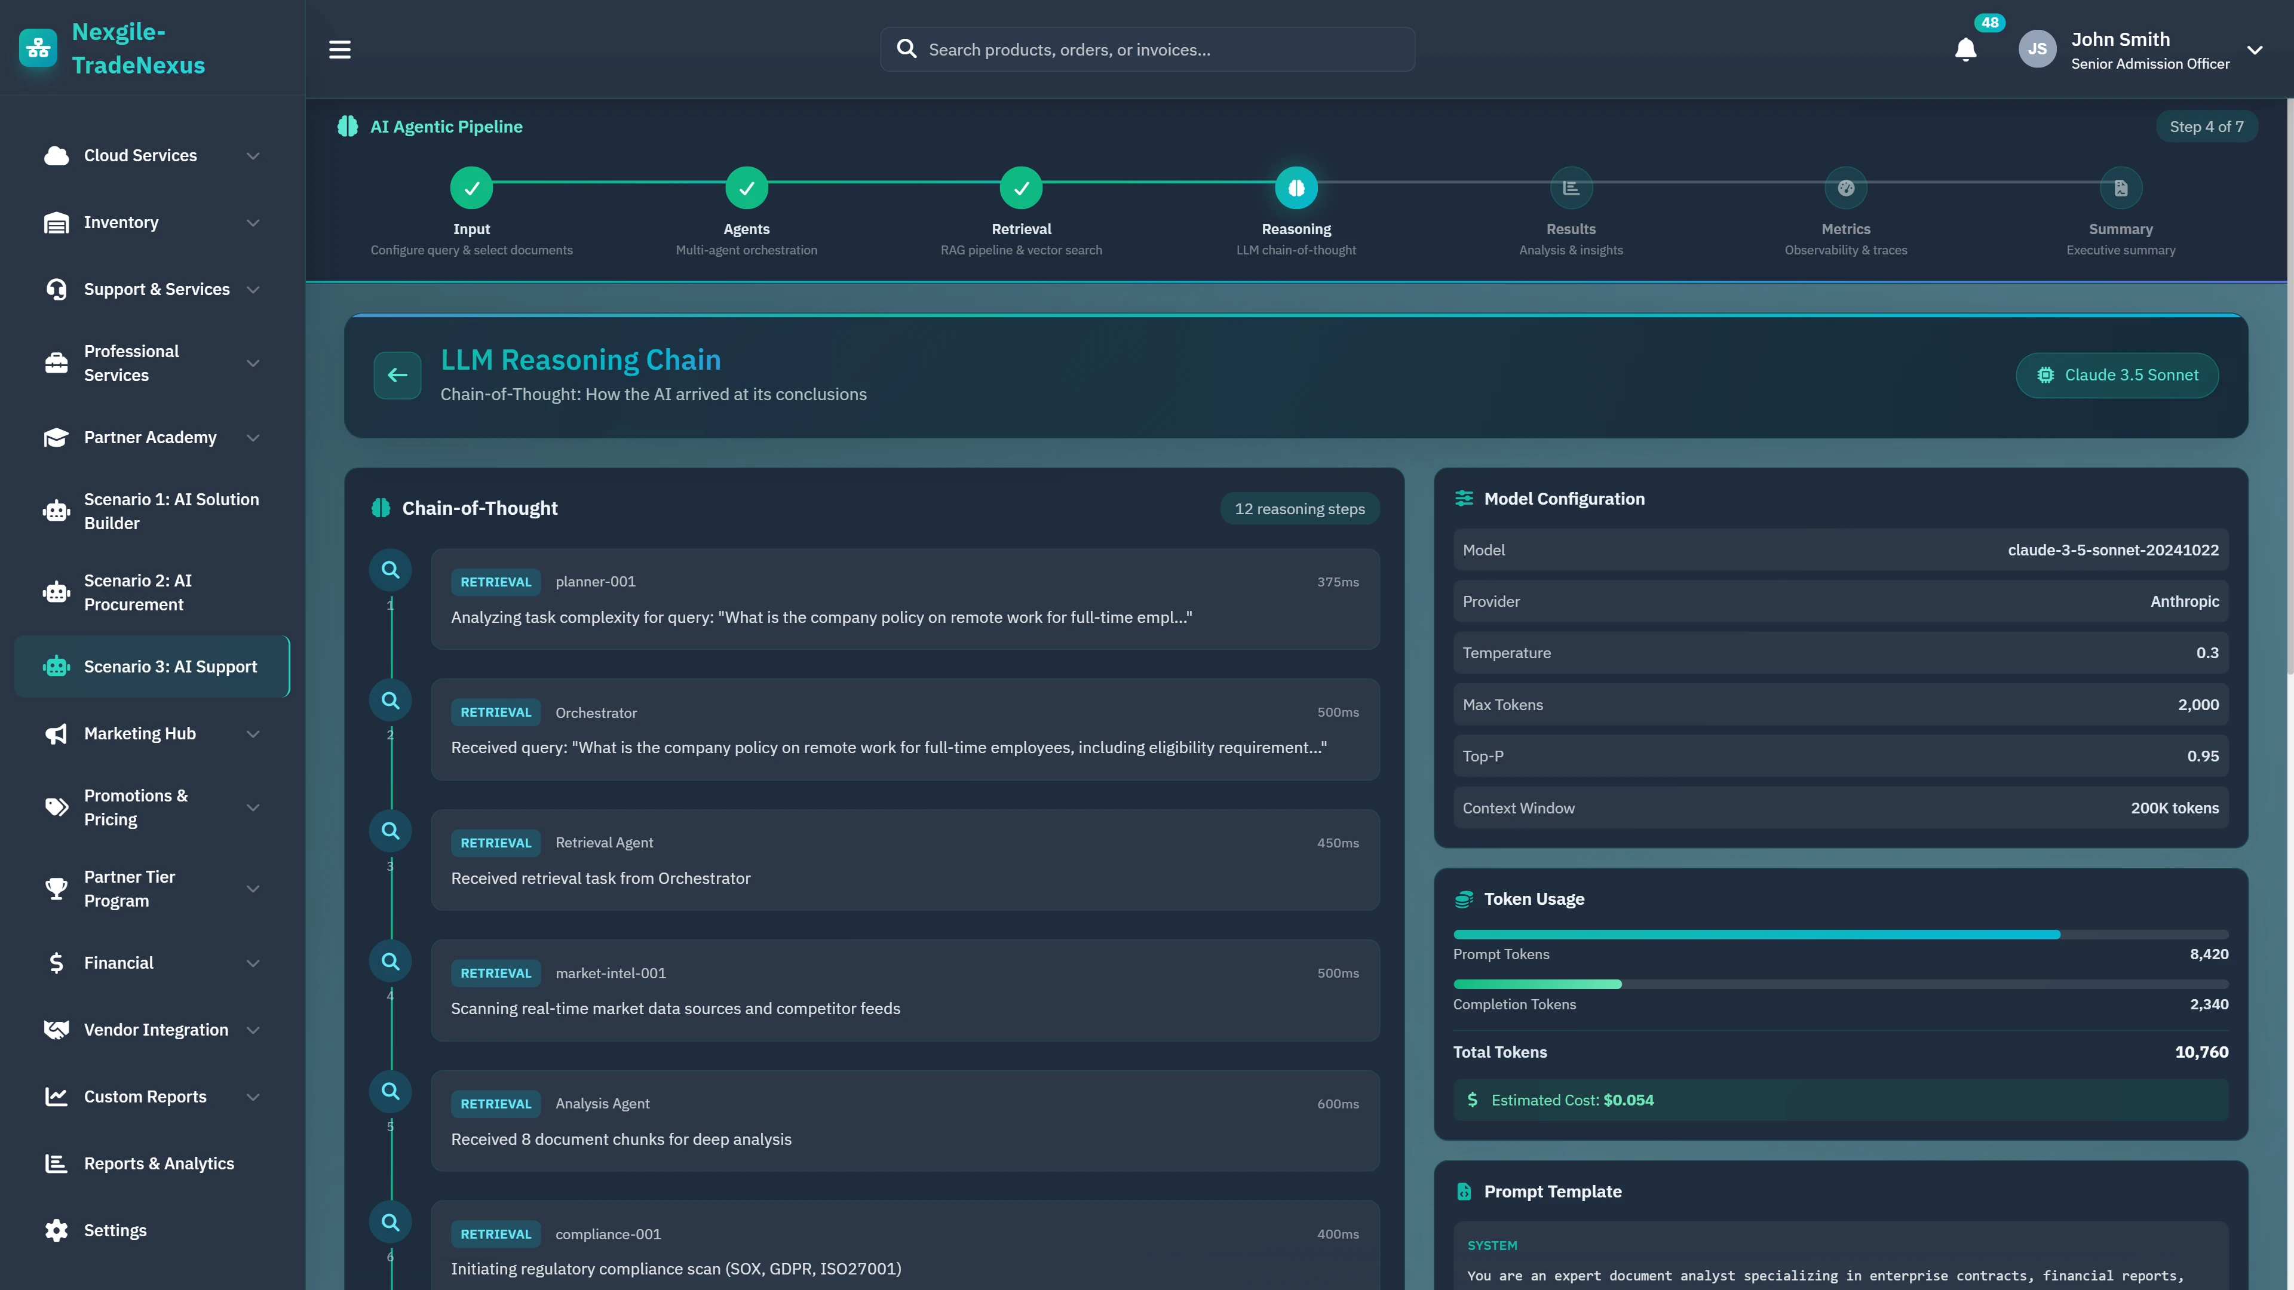Viewport: 2294px width, 1290px height.
Task: Click the first reasoning step magnifier icon
Action: coord(390,570)
